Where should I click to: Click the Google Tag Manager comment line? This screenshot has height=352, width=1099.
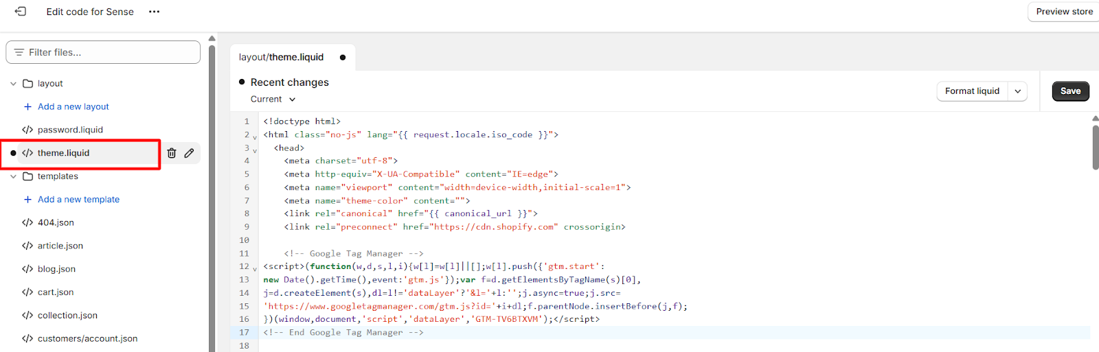[354, 253]
